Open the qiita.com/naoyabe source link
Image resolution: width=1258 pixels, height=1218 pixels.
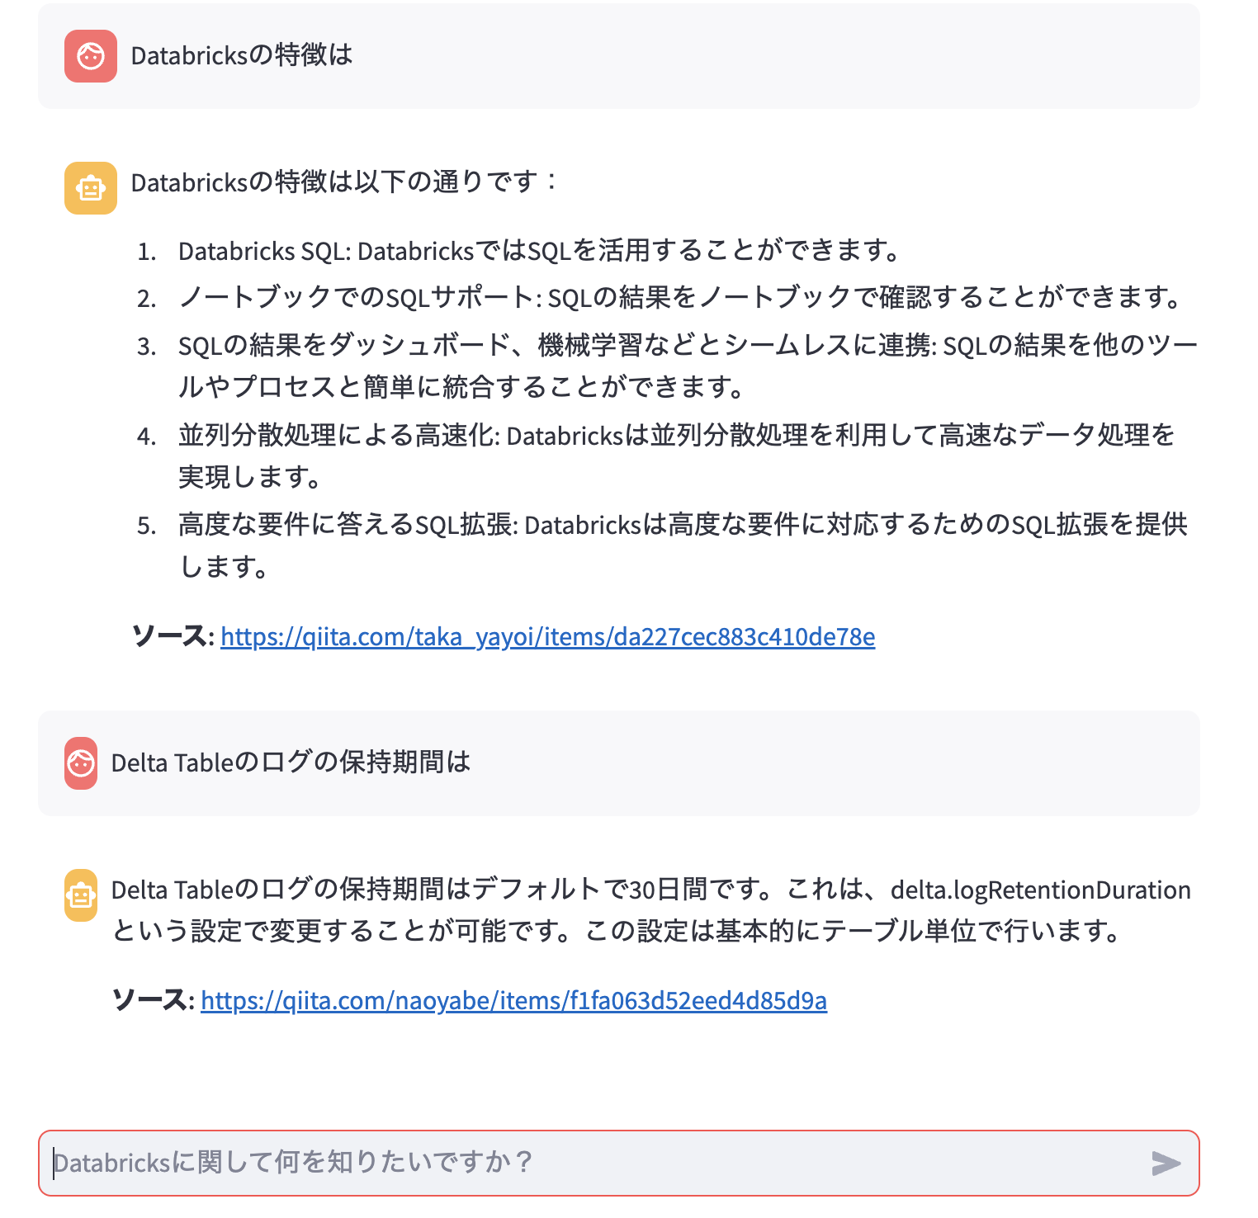tap(514, 1000)
